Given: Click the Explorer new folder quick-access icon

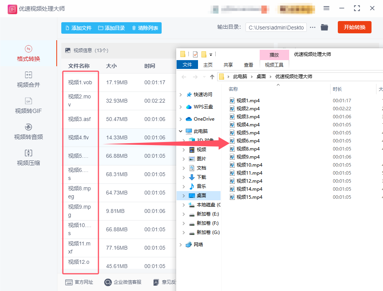Looking at the screenshot, I should click(204, 54).
